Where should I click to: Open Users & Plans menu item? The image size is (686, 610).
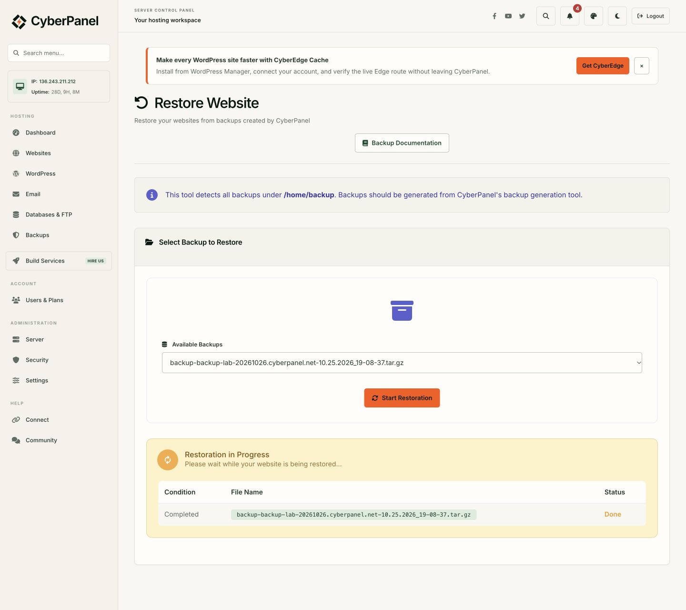tap(59, 300)
